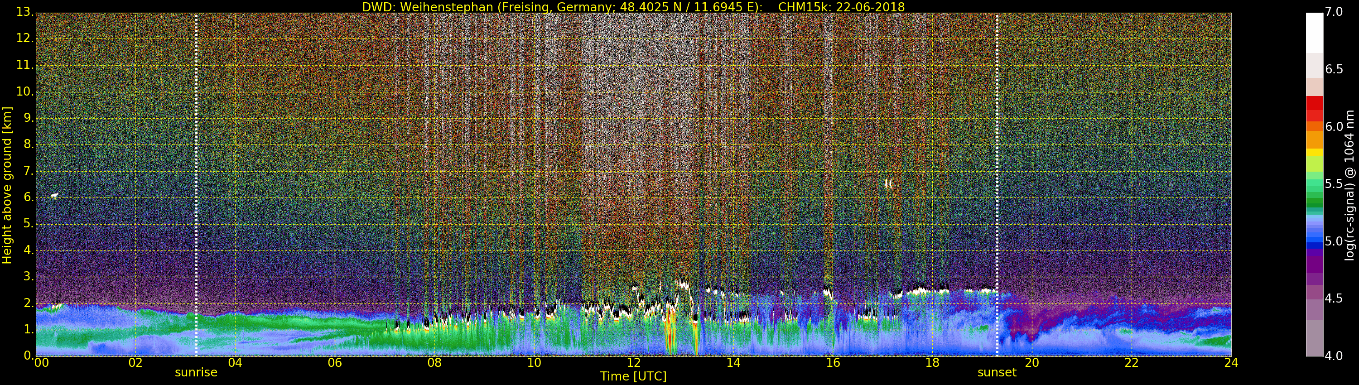The height and width of the screenshot is (385, 1359).
Task: Click the log(rc-signal) @ 1064 nm label
Action: tap(1349, 185)
